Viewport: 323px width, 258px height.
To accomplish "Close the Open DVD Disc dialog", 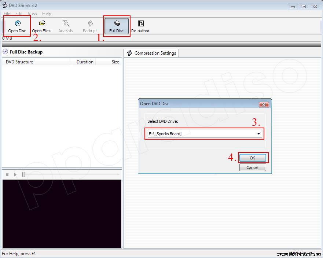I will point(264,104).
